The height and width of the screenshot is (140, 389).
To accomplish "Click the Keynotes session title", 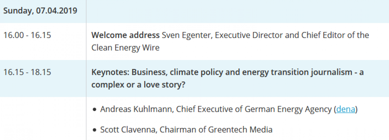I will 227,78.
